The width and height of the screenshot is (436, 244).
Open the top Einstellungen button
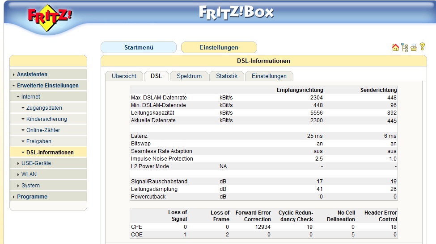[x=219, y=47]
